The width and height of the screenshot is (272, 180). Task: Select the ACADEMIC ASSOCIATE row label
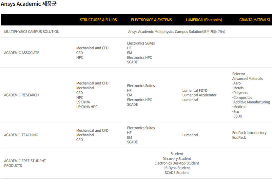pyautogui.click(x=22, y=53)
